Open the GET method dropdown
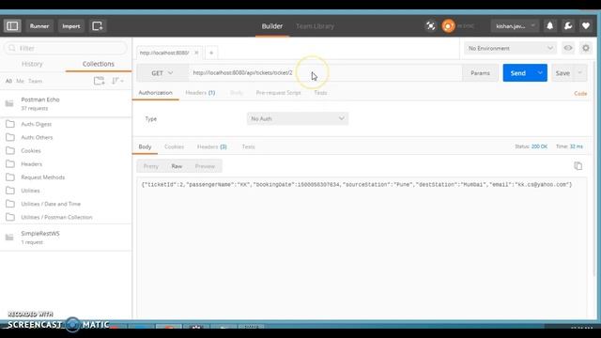 pyautogui.click(x=162, y=73)
